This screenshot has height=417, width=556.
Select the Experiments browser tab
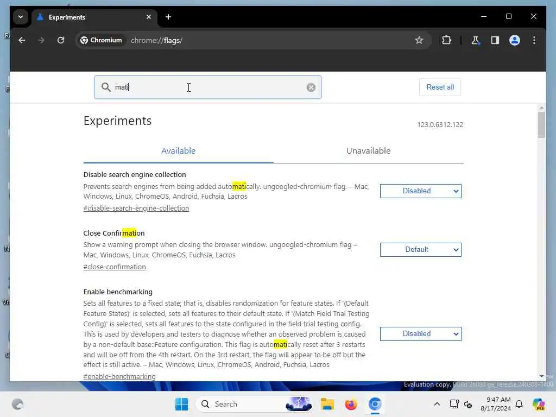click(96, 17)
